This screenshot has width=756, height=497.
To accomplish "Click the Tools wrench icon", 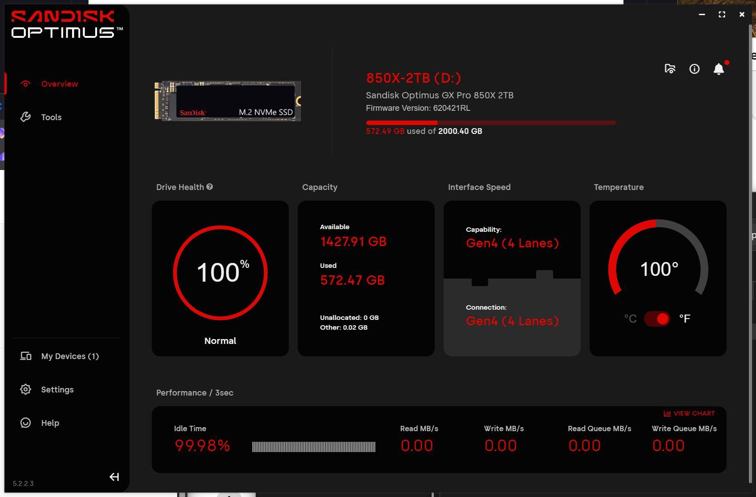I will click(x=26, y=117).
